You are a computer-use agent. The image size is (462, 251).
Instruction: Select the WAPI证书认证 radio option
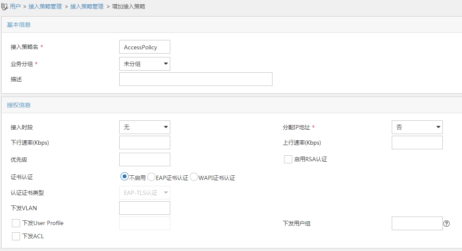coord(194,177)
